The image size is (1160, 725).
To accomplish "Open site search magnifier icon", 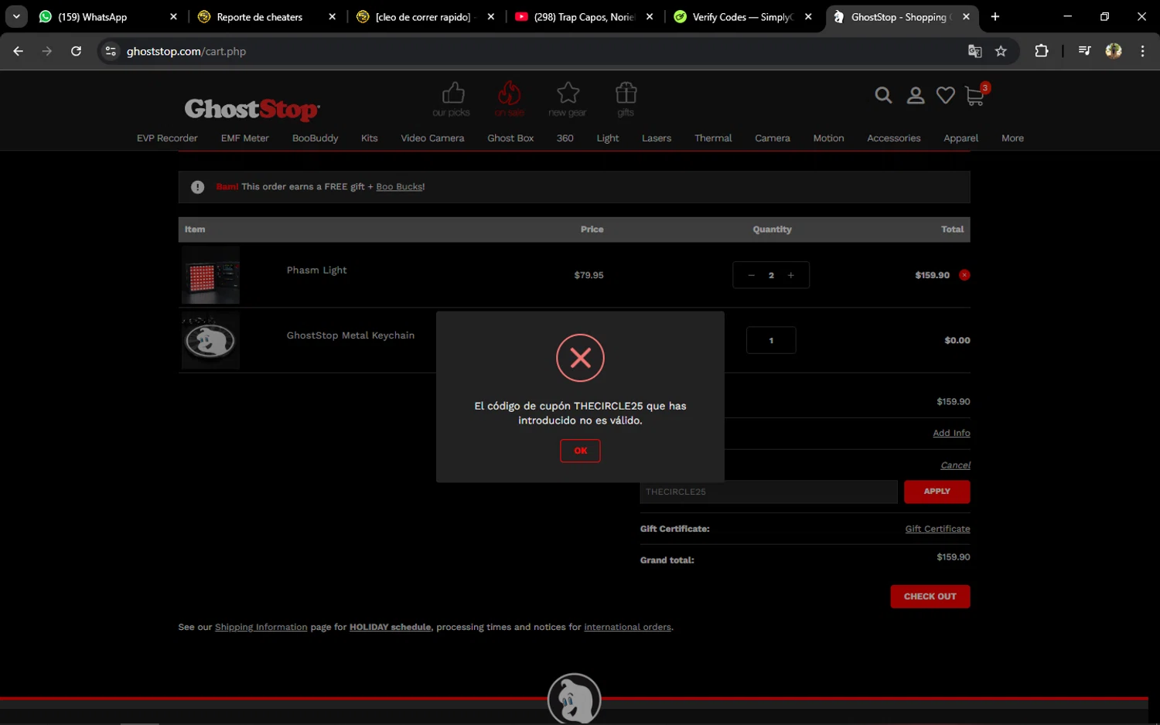I will pyautogui.click(x=883, y=95).
